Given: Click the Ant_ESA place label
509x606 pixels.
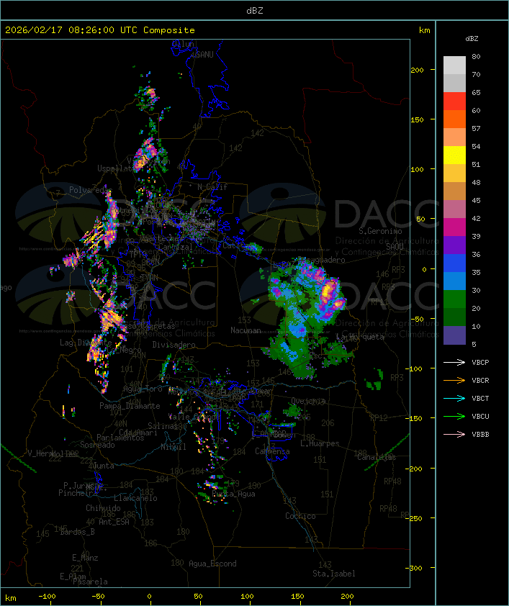Looking at the screenshot, I should coord(114,522).
